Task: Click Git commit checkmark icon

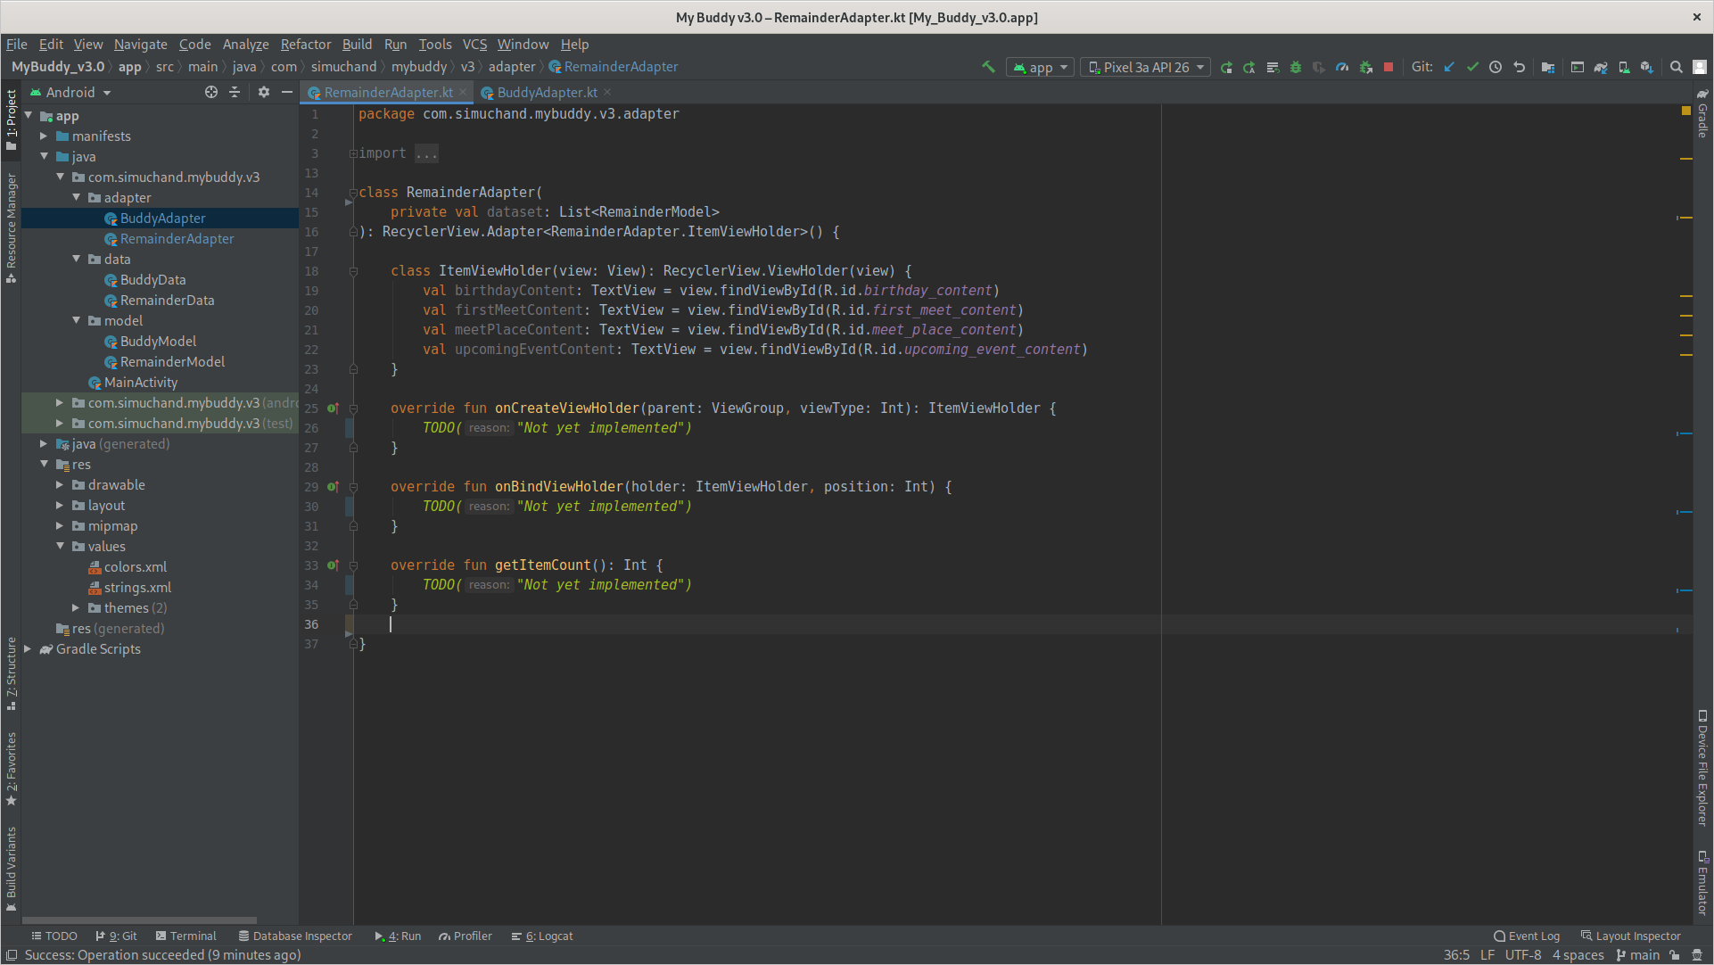Action: 1472,67
